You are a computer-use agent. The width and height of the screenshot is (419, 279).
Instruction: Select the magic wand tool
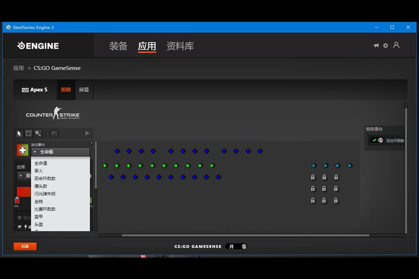[x=38, y=133]
